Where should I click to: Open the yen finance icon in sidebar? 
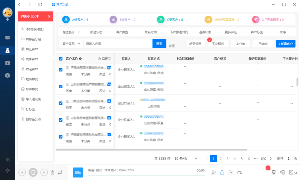[x=8, y=63]
